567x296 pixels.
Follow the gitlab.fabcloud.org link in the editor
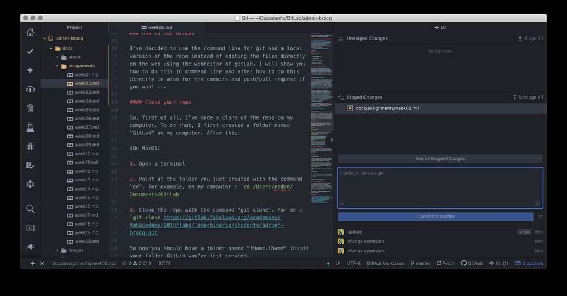[206, 225]
